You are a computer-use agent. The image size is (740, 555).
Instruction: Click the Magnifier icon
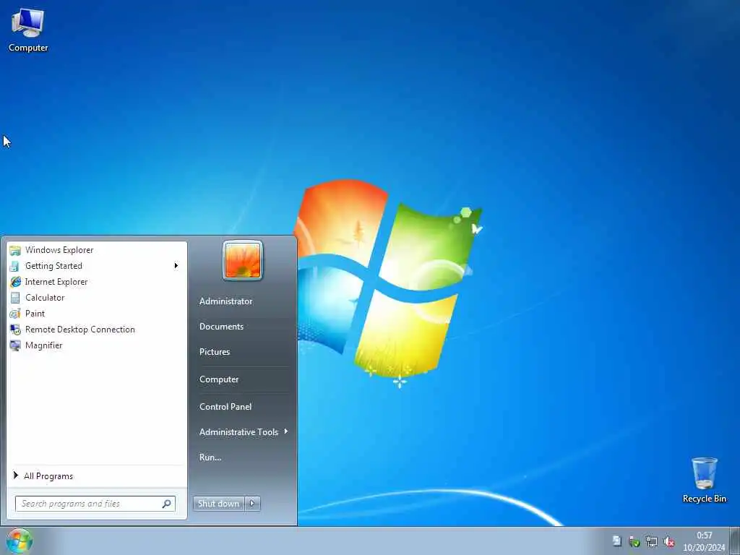click(15, 345)
